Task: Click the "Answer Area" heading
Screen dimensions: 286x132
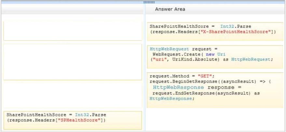Action: point(170,9)
